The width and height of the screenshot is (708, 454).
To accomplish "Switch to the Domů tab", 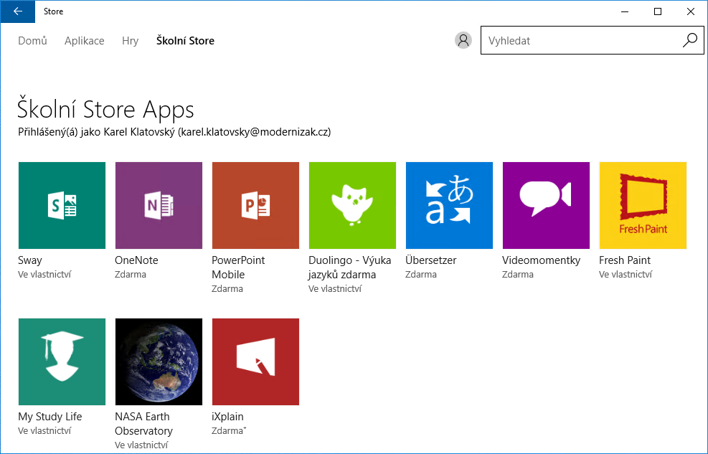I will point(32,41).
